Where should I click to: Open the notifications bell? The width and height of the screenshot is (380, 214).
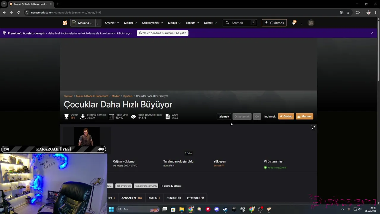[x=294, y=23]
